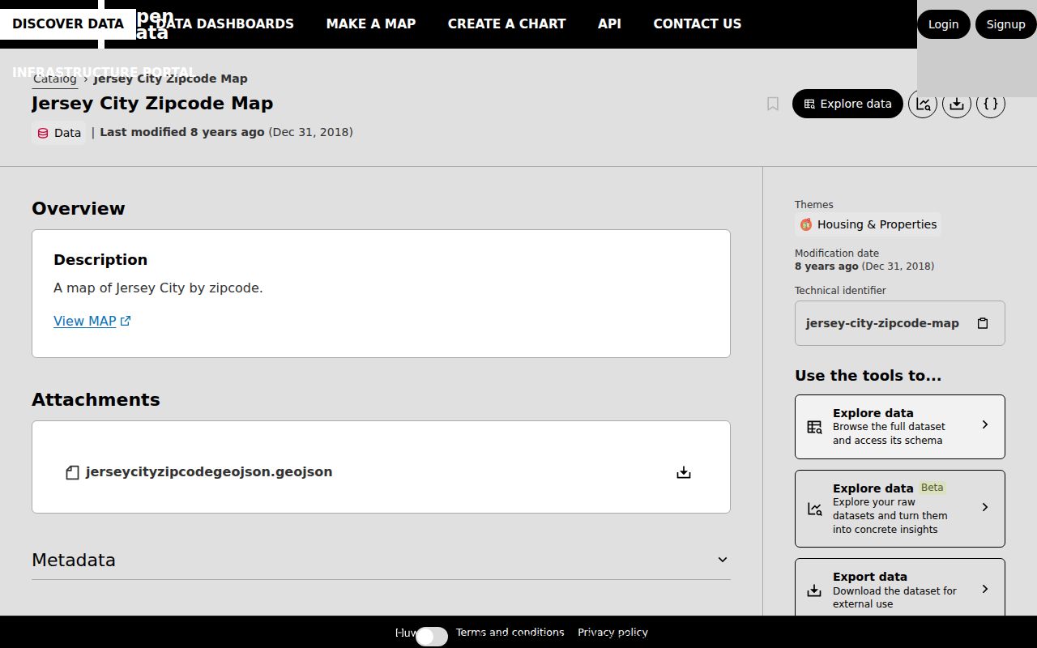Click the Data type badge under the title
Viewport: 1037px width, 648px height.
(x=59, y=133)
